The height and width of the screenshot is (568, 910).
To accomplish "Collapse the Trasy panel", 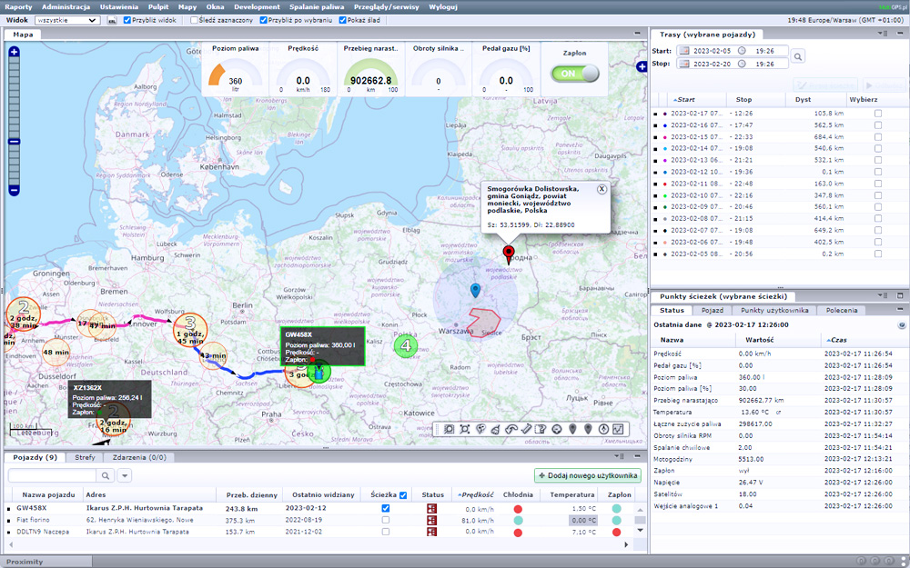I will coord(900,34).
